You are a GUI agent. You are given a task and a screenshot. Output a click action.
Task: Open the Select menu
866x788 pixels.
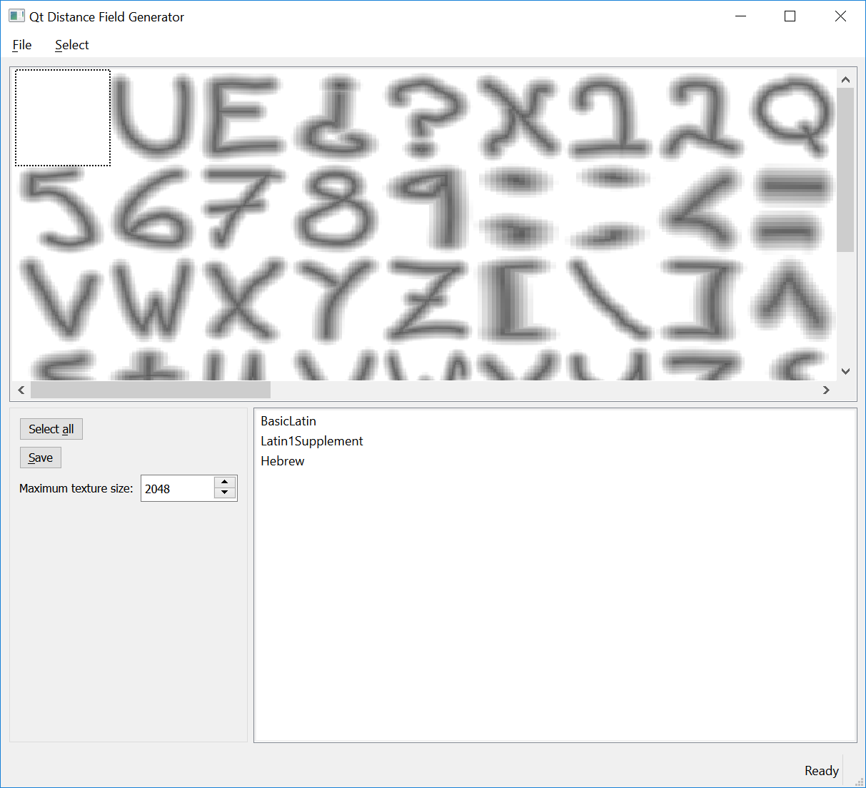point(71,44)
